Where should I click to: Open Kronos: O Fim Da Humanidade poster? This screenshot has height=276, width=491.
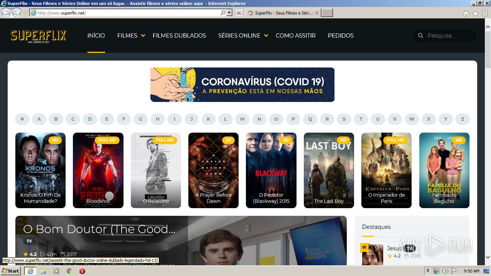pos(40,170)
